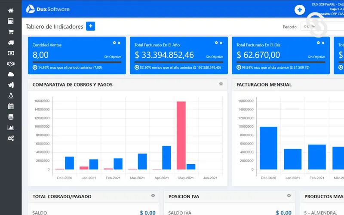Click the Periodo date field
The height and width of the screenshot is (215, 344).
point(322,27)
